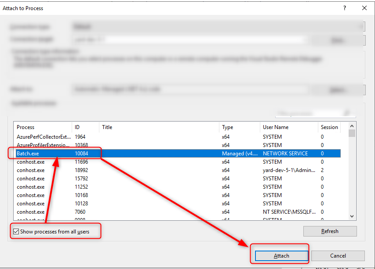Close the Attach to Process dialog
This screenshot has width=375, height=269.
pyautogui.click(x=364, y=8)
